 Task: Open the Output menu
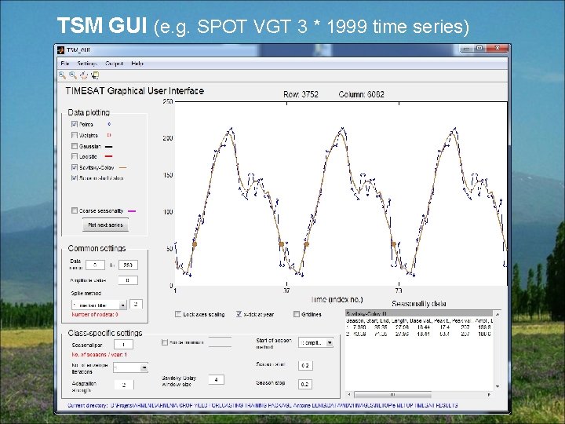click(115, 64)
